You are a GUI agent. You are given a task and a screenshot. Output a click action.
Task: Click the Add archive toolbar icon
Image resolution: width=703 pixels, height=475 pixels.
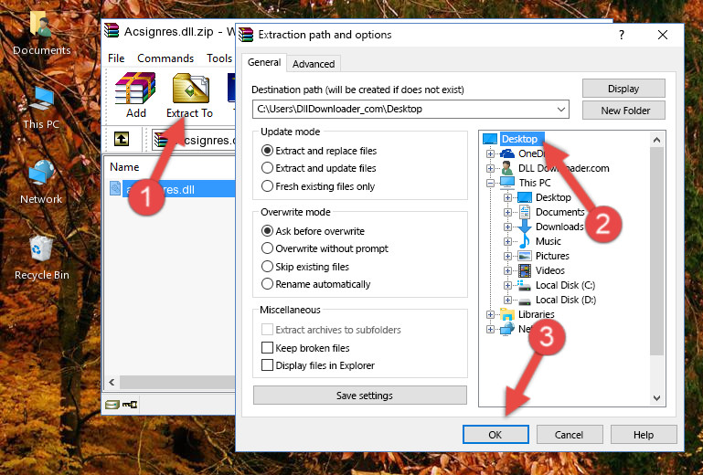click(135, 89)
